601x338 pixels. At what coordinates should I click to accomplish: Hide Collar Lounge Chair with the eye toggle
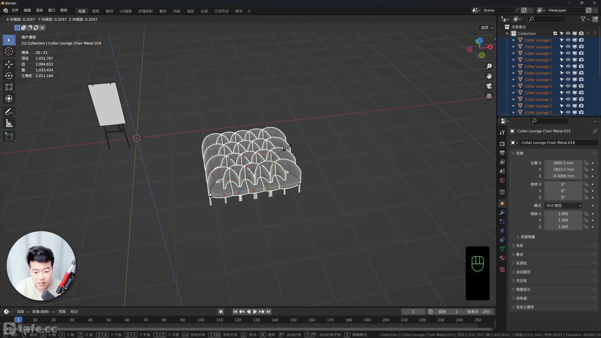point(568,40)
